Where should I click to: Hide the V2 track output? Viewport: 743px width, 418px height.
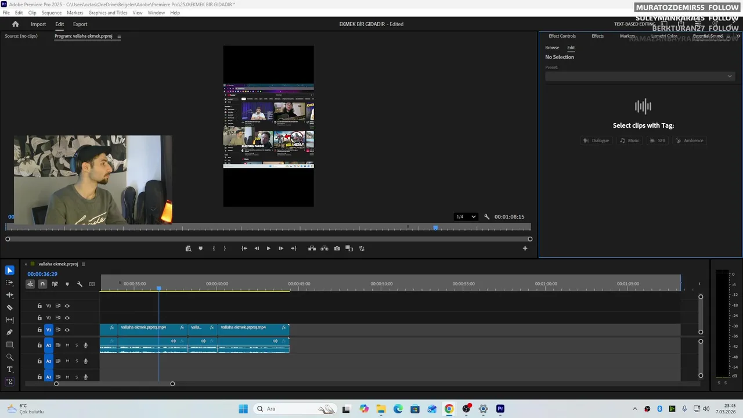click(67, 318)
